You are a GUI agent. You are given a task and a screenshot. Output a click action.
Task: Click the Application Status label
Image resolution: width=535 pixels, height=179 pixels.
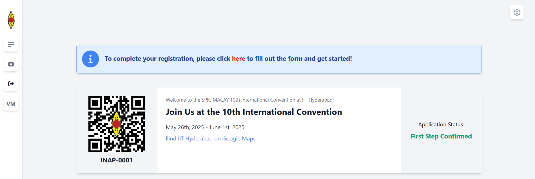pos(441,124)
